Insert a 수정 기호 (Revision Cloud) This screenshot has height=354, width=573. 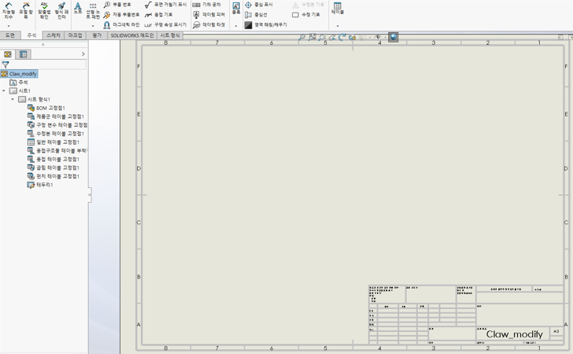(306, 15)
